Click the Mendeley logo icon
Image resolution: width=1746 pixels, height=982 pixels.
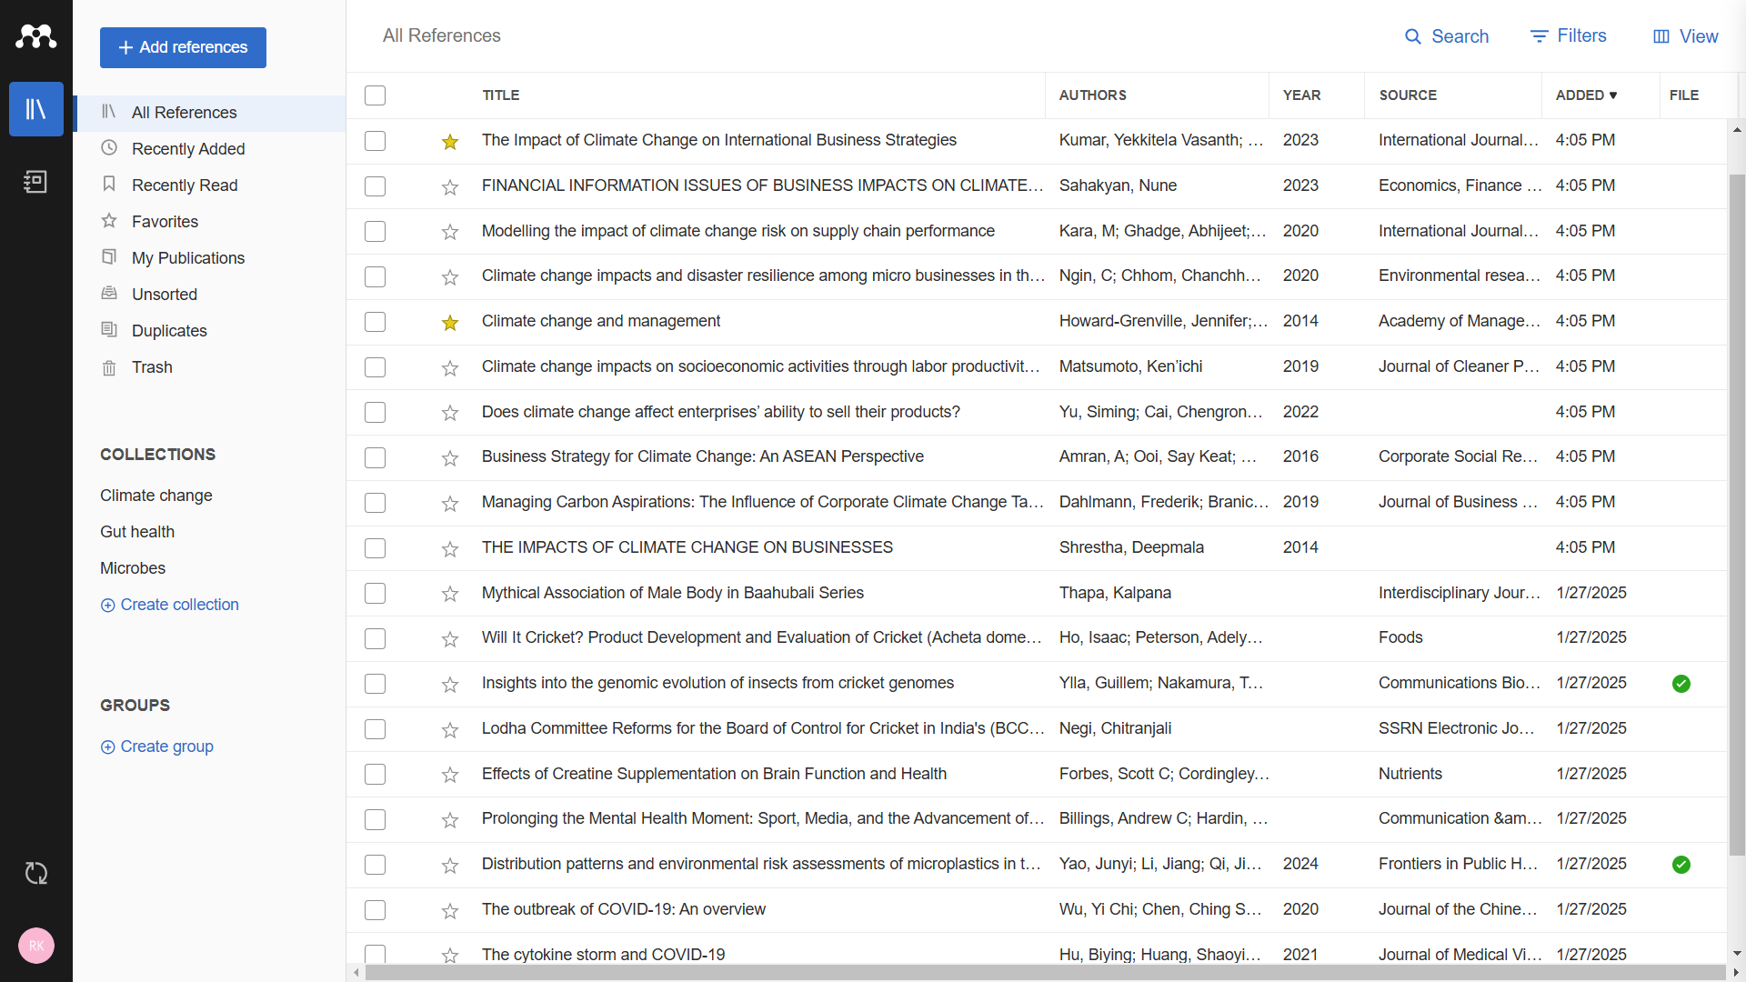[x=36, y=36]
